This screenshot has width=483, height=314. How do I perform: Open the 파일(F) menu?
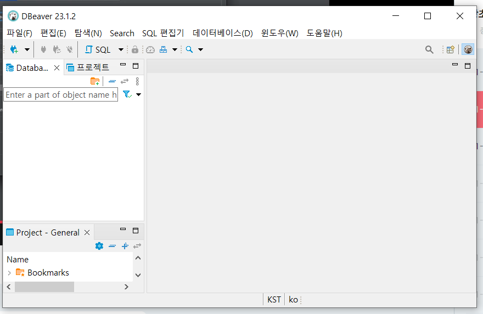19,33
